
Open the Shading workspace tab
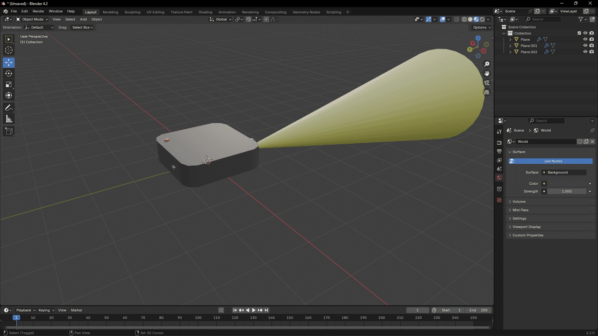tap(205, 12)
